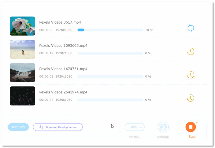The width and height of the screenshot is (215, 148).
Task: Open the MP4 format dropdown
Action: (x=135, y=127)
